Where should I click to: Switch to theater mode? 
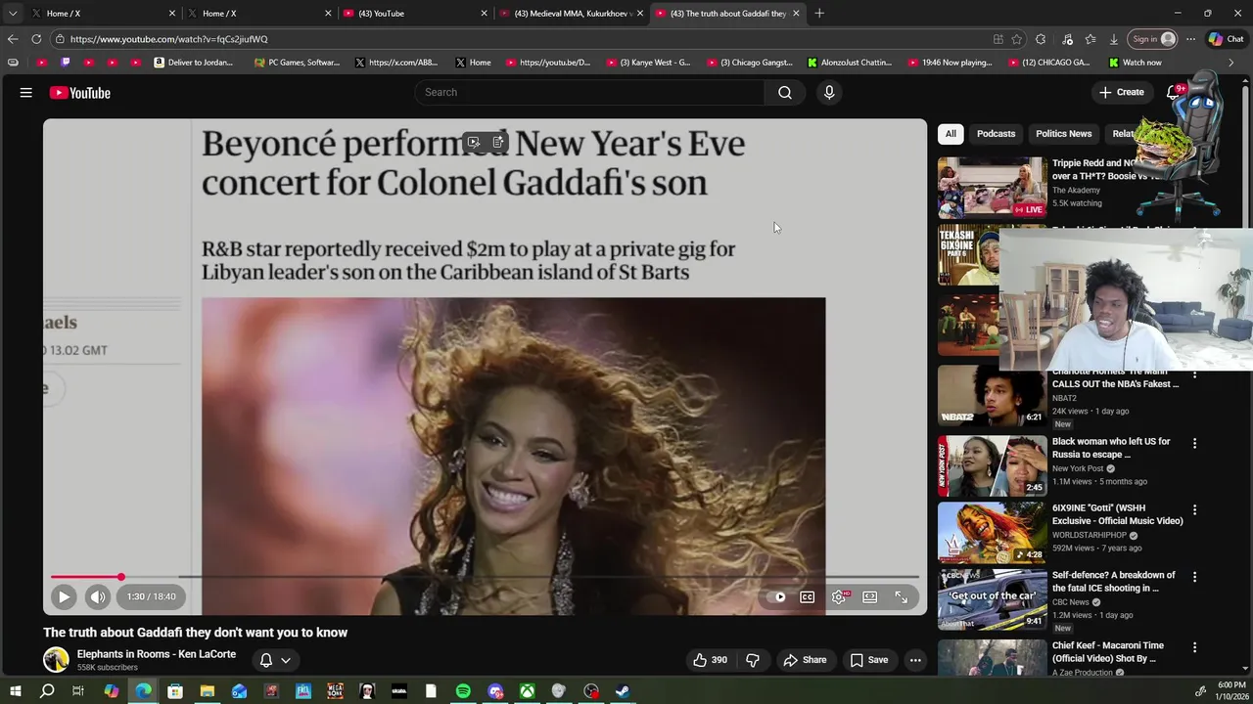pyautogui.click(x=870, y=596)
